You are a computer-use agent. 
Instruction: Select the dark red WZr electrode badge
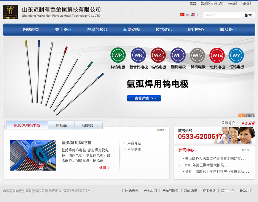click(158, 55)
